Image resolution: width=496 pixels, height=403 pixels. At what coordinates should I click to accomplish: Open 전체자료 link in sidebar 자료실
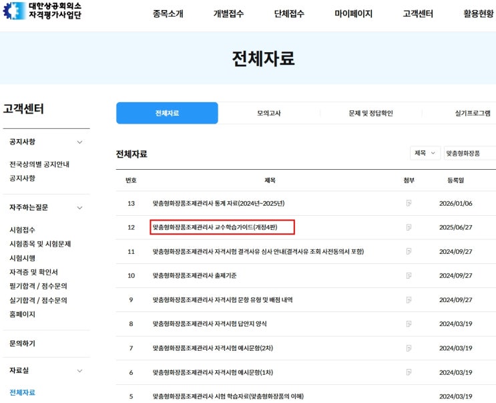coord(22,392)
